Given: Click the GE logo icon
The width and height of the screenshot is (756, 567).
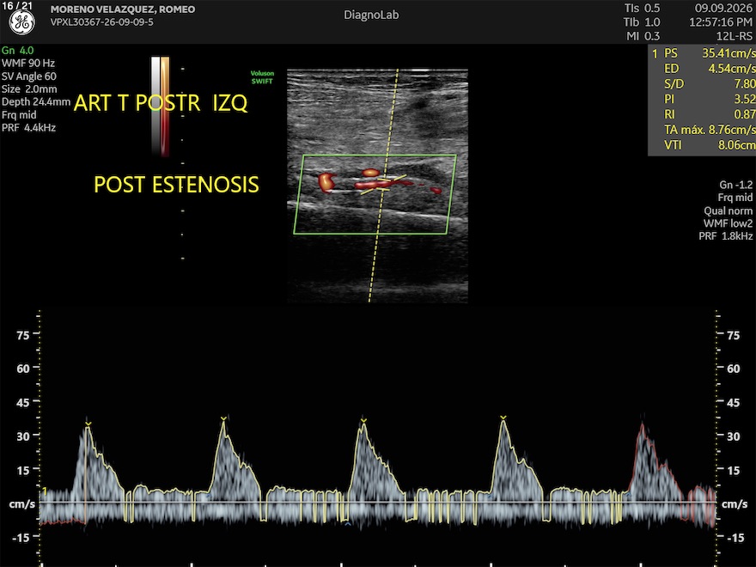Looking at the screenshot, I should click(x=22, y=23).
